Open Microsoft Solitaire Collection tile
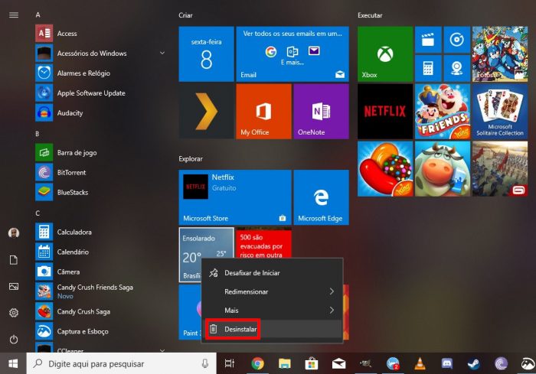This screenshot has height=374, width=536. (500, 112)
